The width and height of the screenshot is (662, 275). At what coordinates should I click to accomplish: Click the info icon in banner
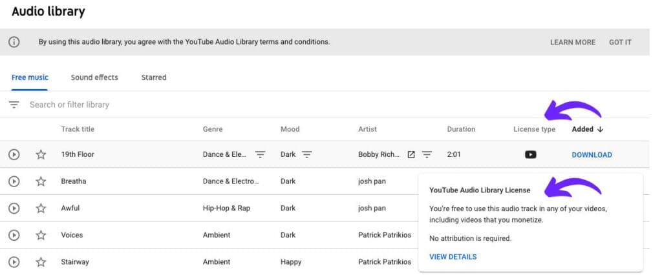[x=14, y=42]
